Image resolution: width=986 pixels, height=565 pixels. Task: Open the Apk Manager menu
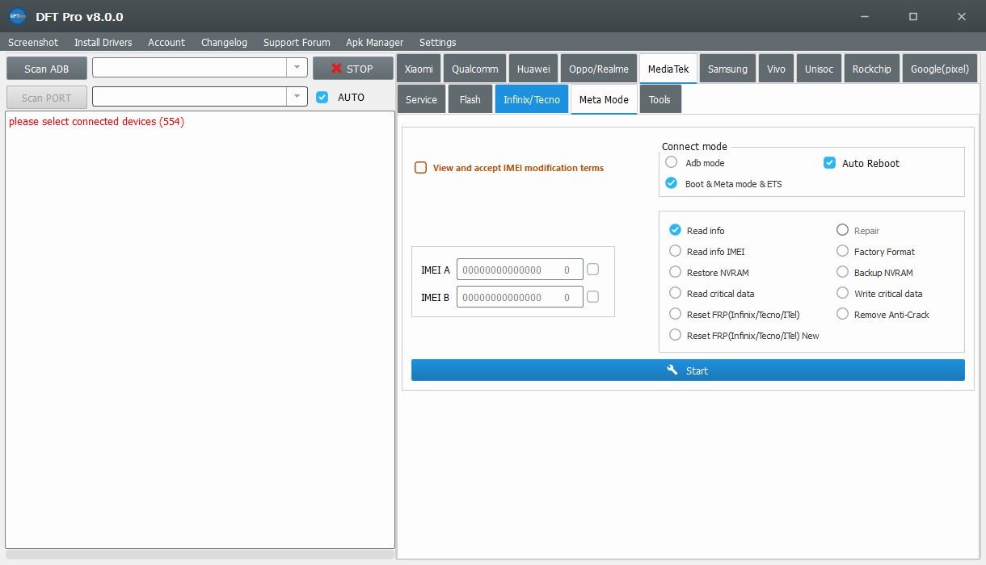tap(374, 42)
